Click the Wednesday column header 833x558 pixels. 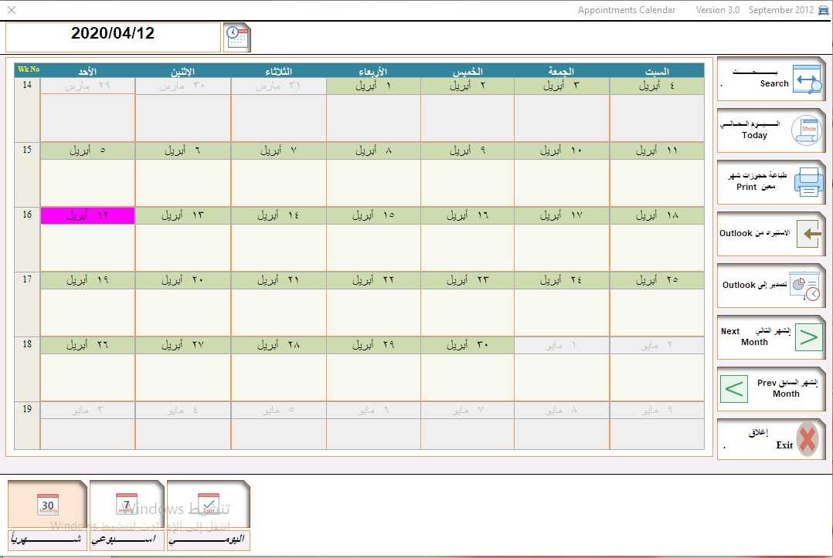coord(373,70)
